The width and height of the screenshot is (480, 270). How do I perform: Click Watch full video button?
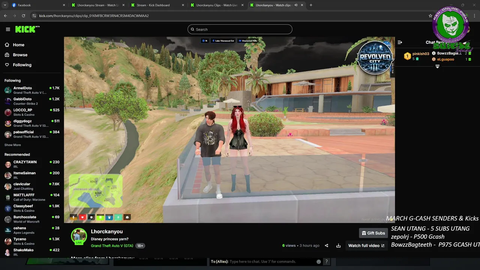click(366, 246)
